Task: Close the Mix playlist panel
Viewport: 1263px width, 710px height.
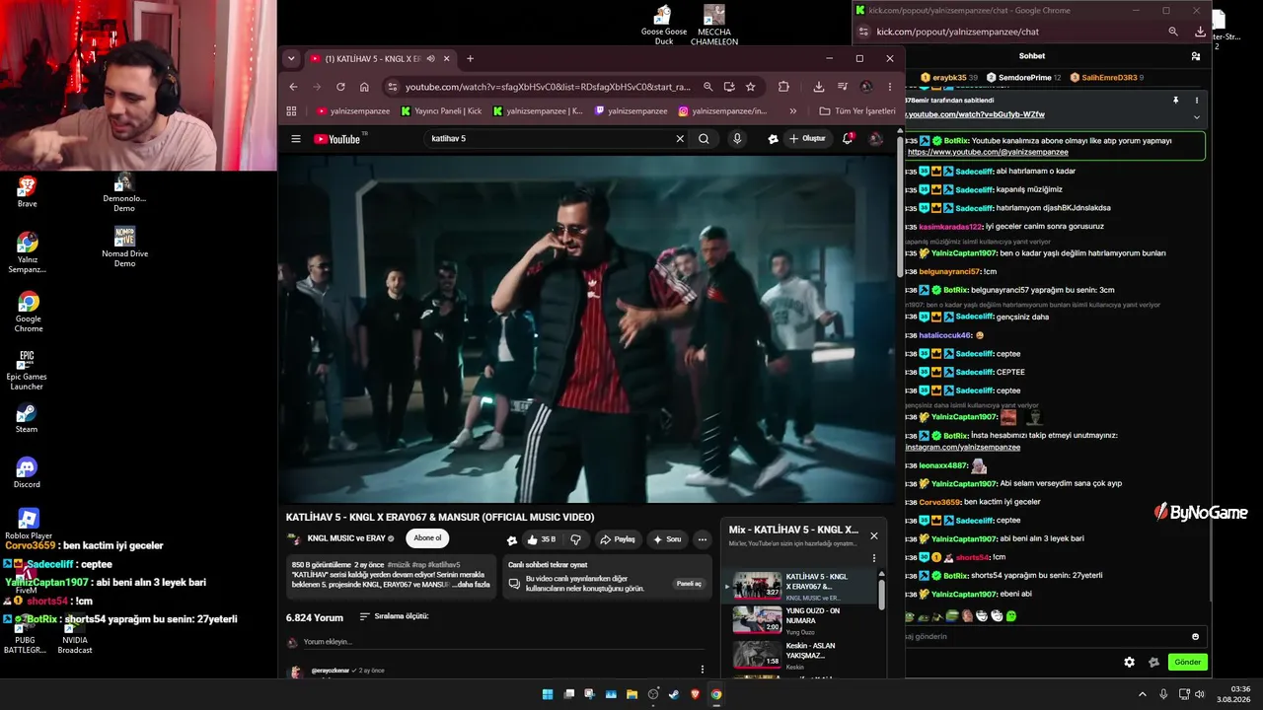Action: [x=873, y=535]
